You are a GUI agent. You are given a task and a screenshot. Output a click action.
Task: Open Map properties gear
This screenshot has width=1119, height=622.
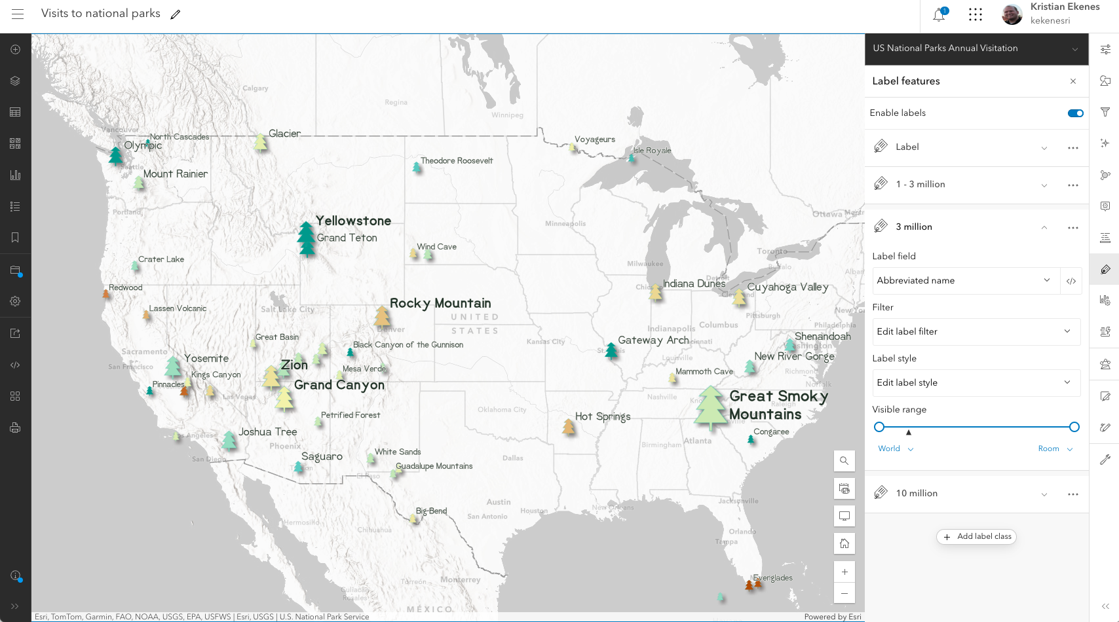(x=15, y=301)
